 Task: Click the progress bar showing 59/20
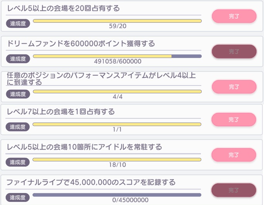point(117,20)
